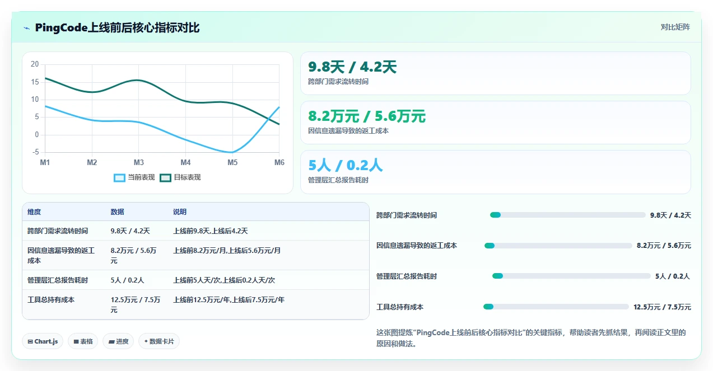Click the 跨部门需求流转时间 card caption

pyautogui.click(x=338, y=82)
